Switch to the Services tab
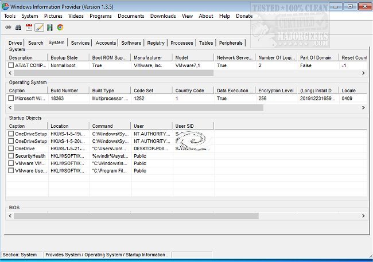The width and height of the screenshot is (373, 262). click(80, 43)
